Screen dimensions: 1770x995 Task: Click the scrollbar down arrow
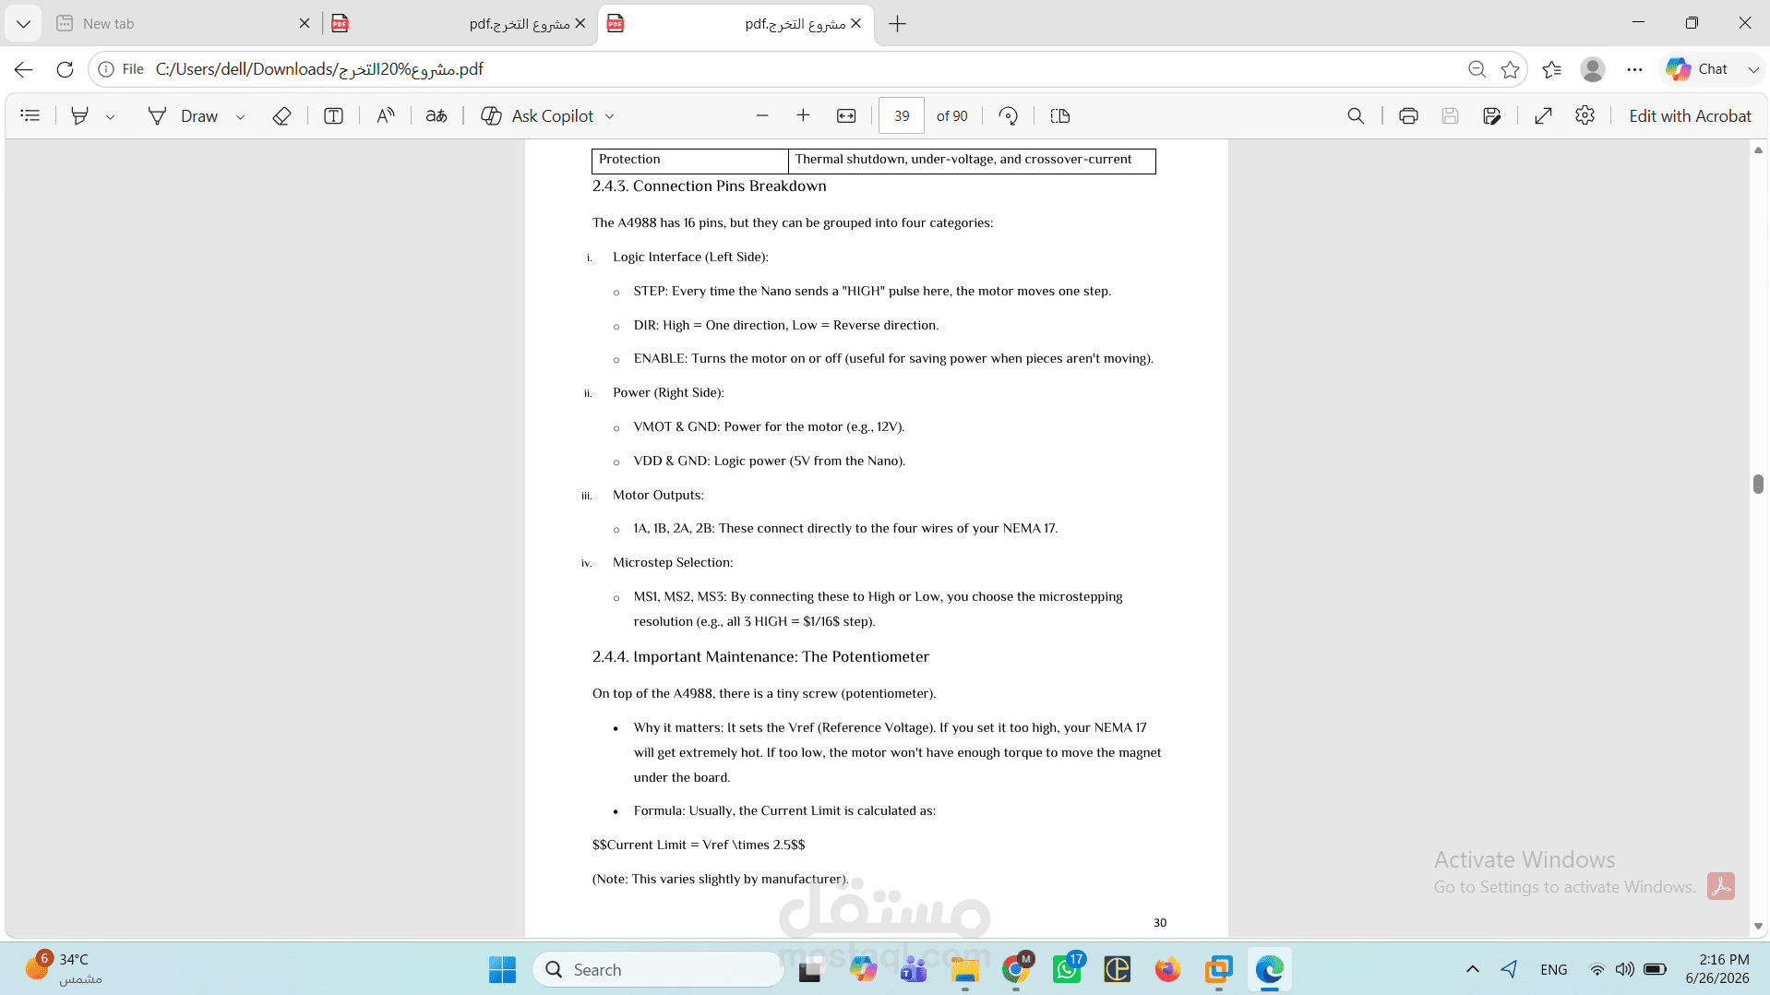click(1758, 926)
